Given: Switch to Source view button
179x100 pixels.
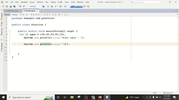Looking at the screenshot, I should (7, 15).
